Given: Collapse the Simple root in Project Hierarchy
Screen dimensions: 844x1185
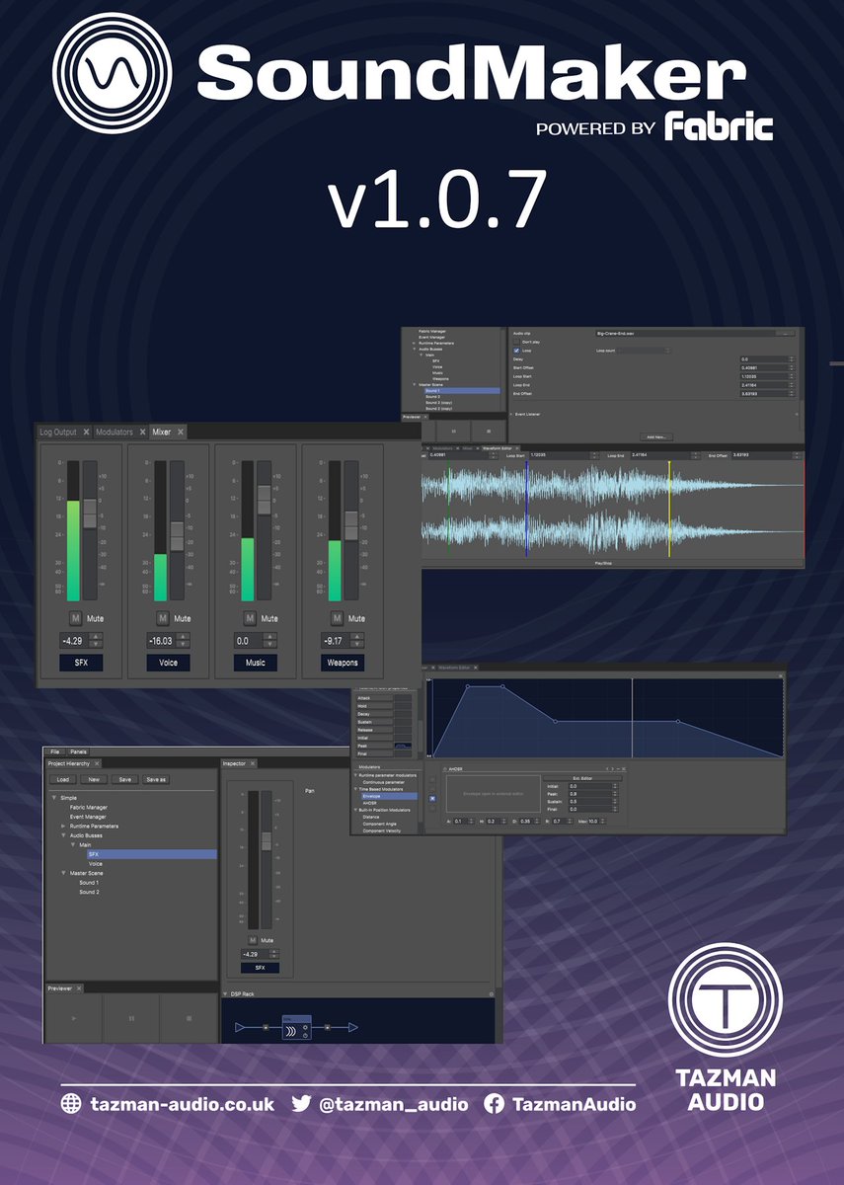Looking at the screenshot, I should (x=53, y=798).
